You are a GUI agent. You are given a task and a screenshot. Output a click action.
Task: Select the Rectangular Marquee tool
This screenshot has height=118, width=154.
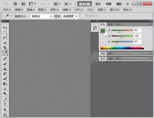point(5,32)
